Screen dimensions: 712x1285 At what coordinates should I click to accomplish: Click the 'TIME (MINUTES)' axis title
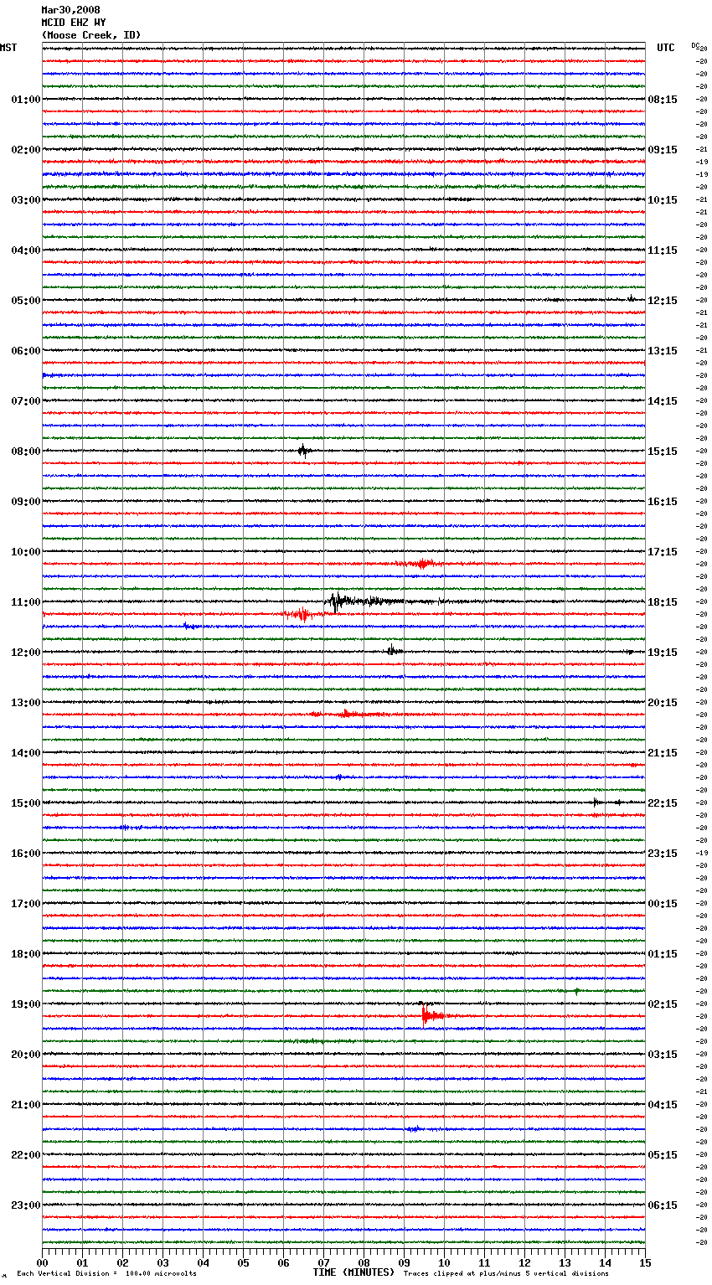[353, 1272]
